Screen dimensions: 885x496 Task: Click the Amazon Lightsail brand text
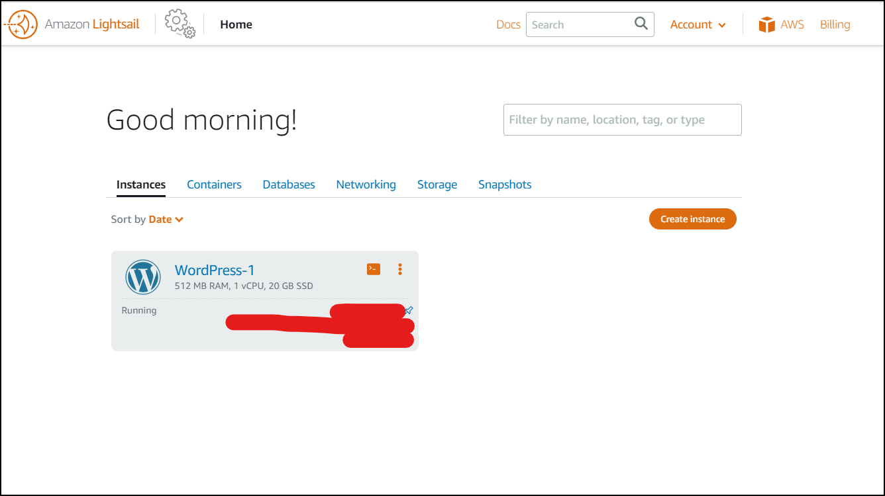tap(92, 24)
